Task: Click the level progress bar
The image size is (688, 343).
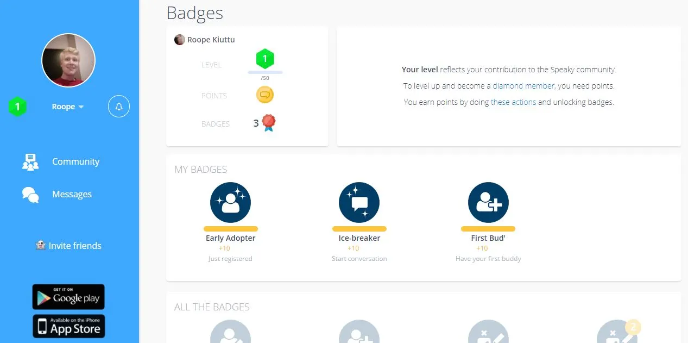Action: tap(265, 72)
